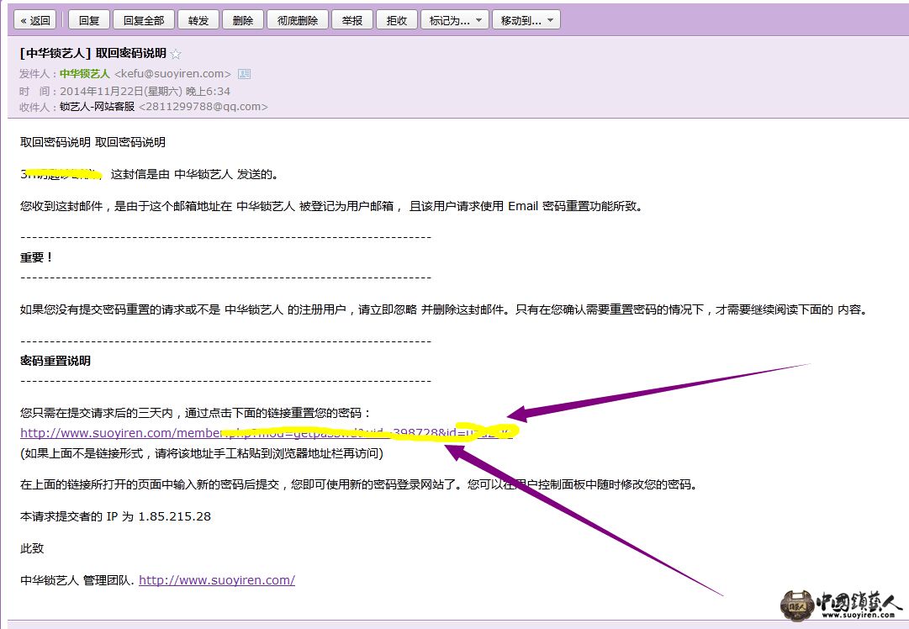Click the recipient 锁艺人-网站客服
909x629 pixels.
coord(97,107)
